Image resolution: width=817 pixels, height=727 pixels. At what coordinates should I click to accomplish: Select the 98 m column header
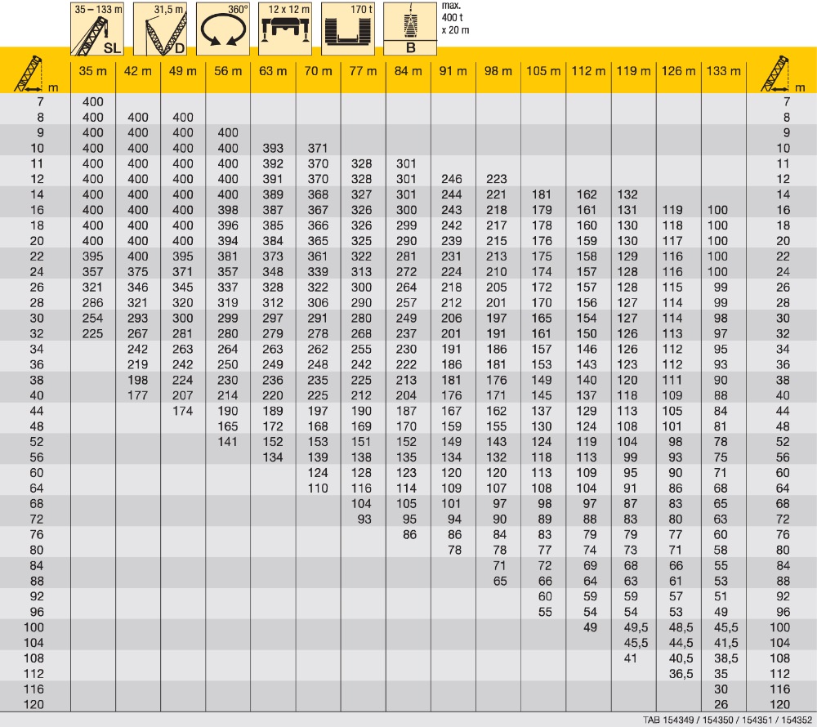[x=498, y=71]
